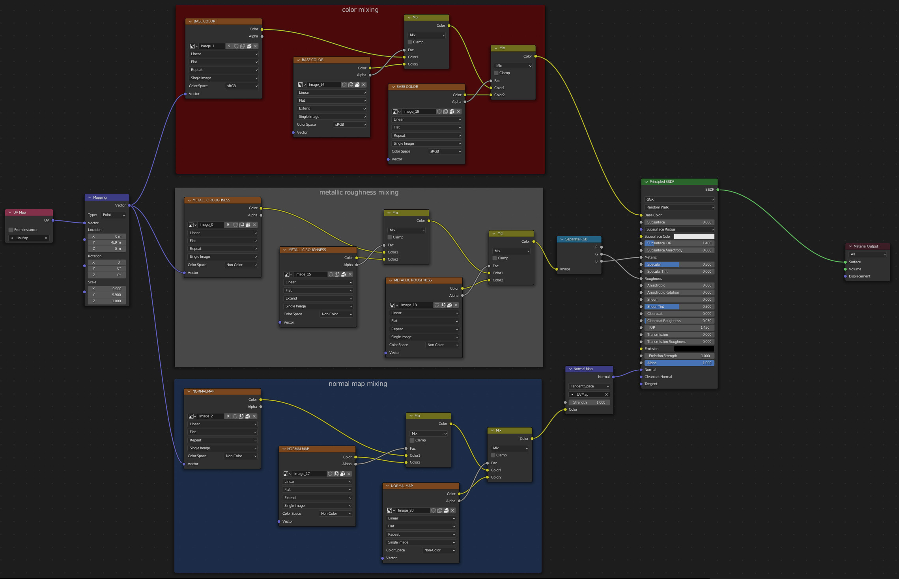Viewport: 899px width, 579px height.
Task: Click new image icon next to Image_19
Action: [445, 112]
